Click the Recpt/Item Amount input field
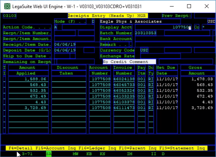This screenshot has width=216, height=157. click(x=74, y=39)
